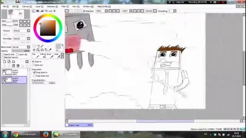The width and height of the screenshot is (246, 138).
Task: Select the Magic Wand tool
Action: pyautogui.click(x=42, y=46)
